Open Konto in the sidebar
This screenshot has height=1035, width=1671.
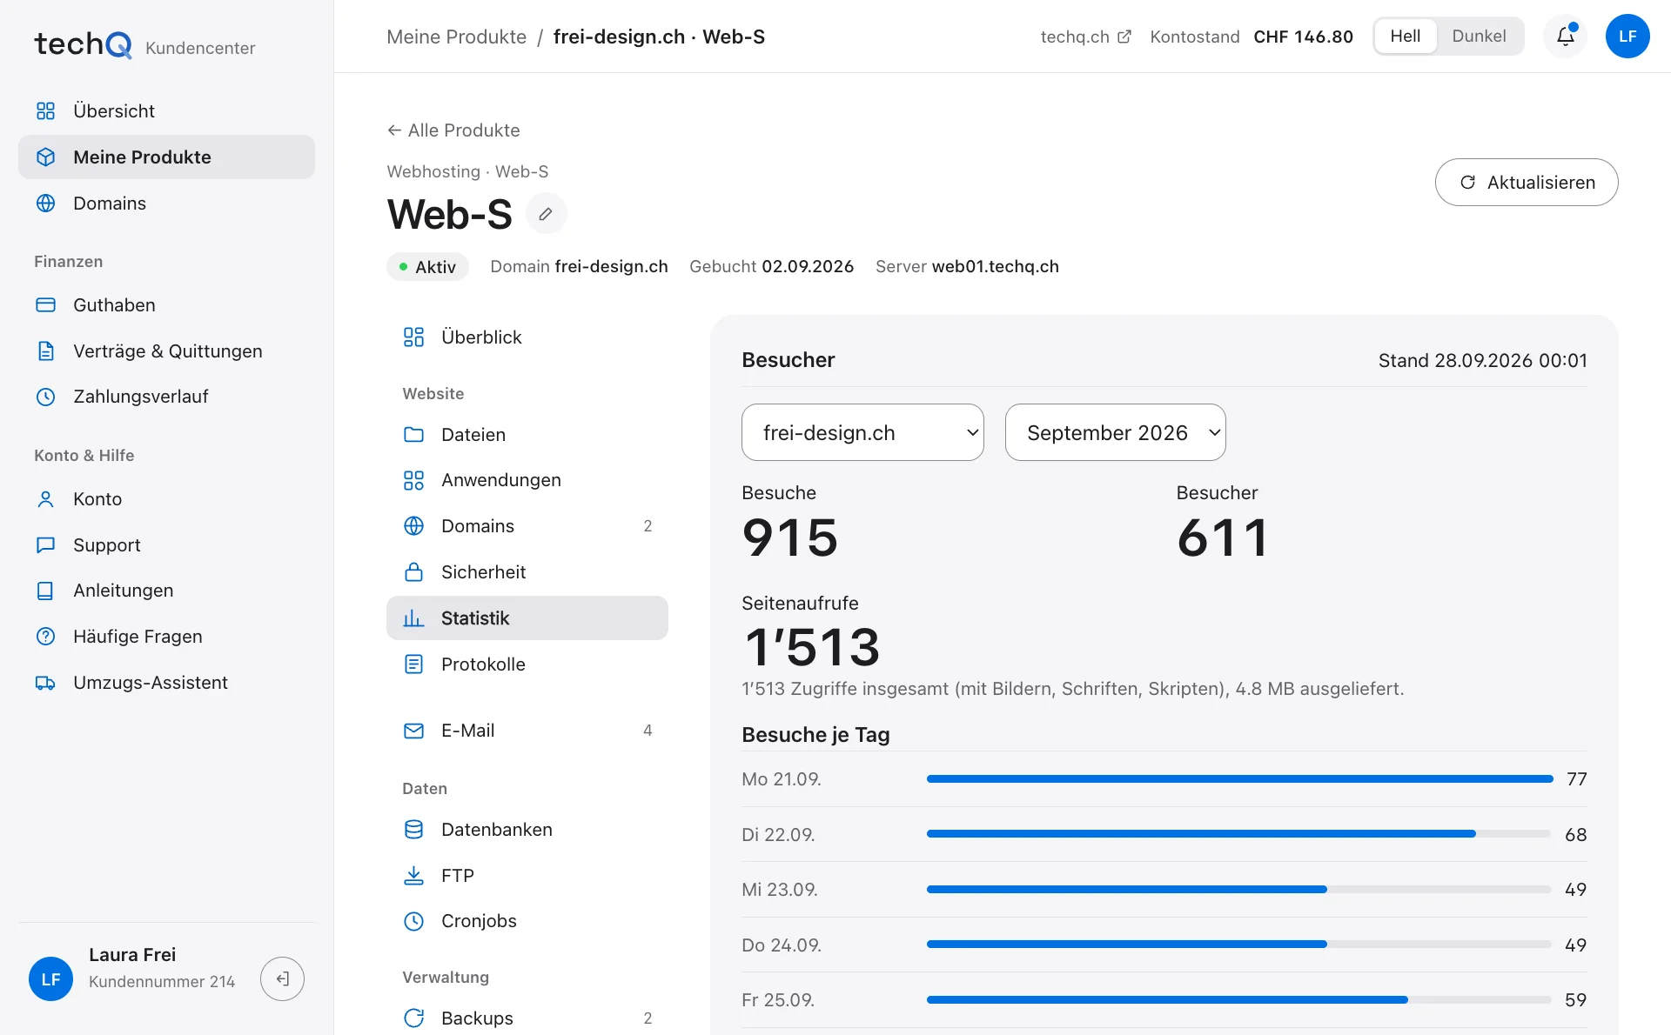click(166, 499)
